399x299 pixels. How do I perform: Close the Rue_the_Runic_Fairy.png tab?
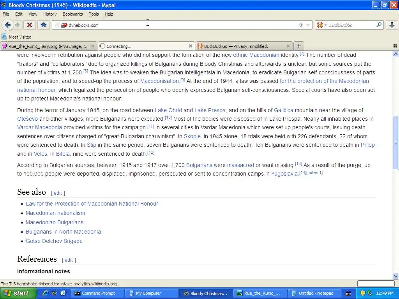(x=93, y=46)
